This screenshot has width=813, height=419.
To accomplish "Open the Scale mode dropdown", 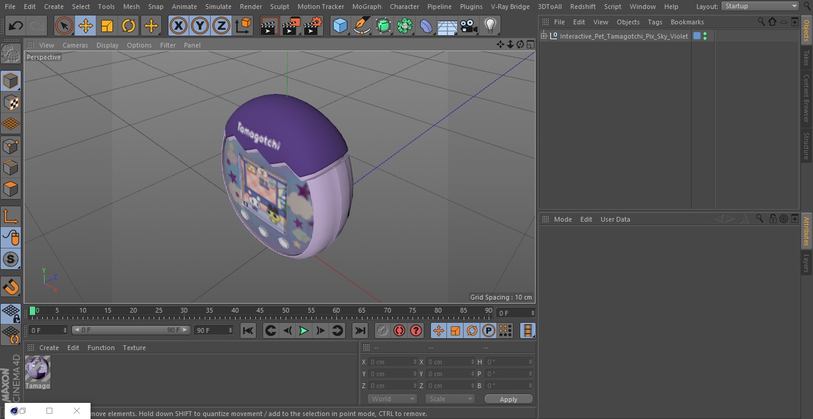I will (x=449, y=399).
